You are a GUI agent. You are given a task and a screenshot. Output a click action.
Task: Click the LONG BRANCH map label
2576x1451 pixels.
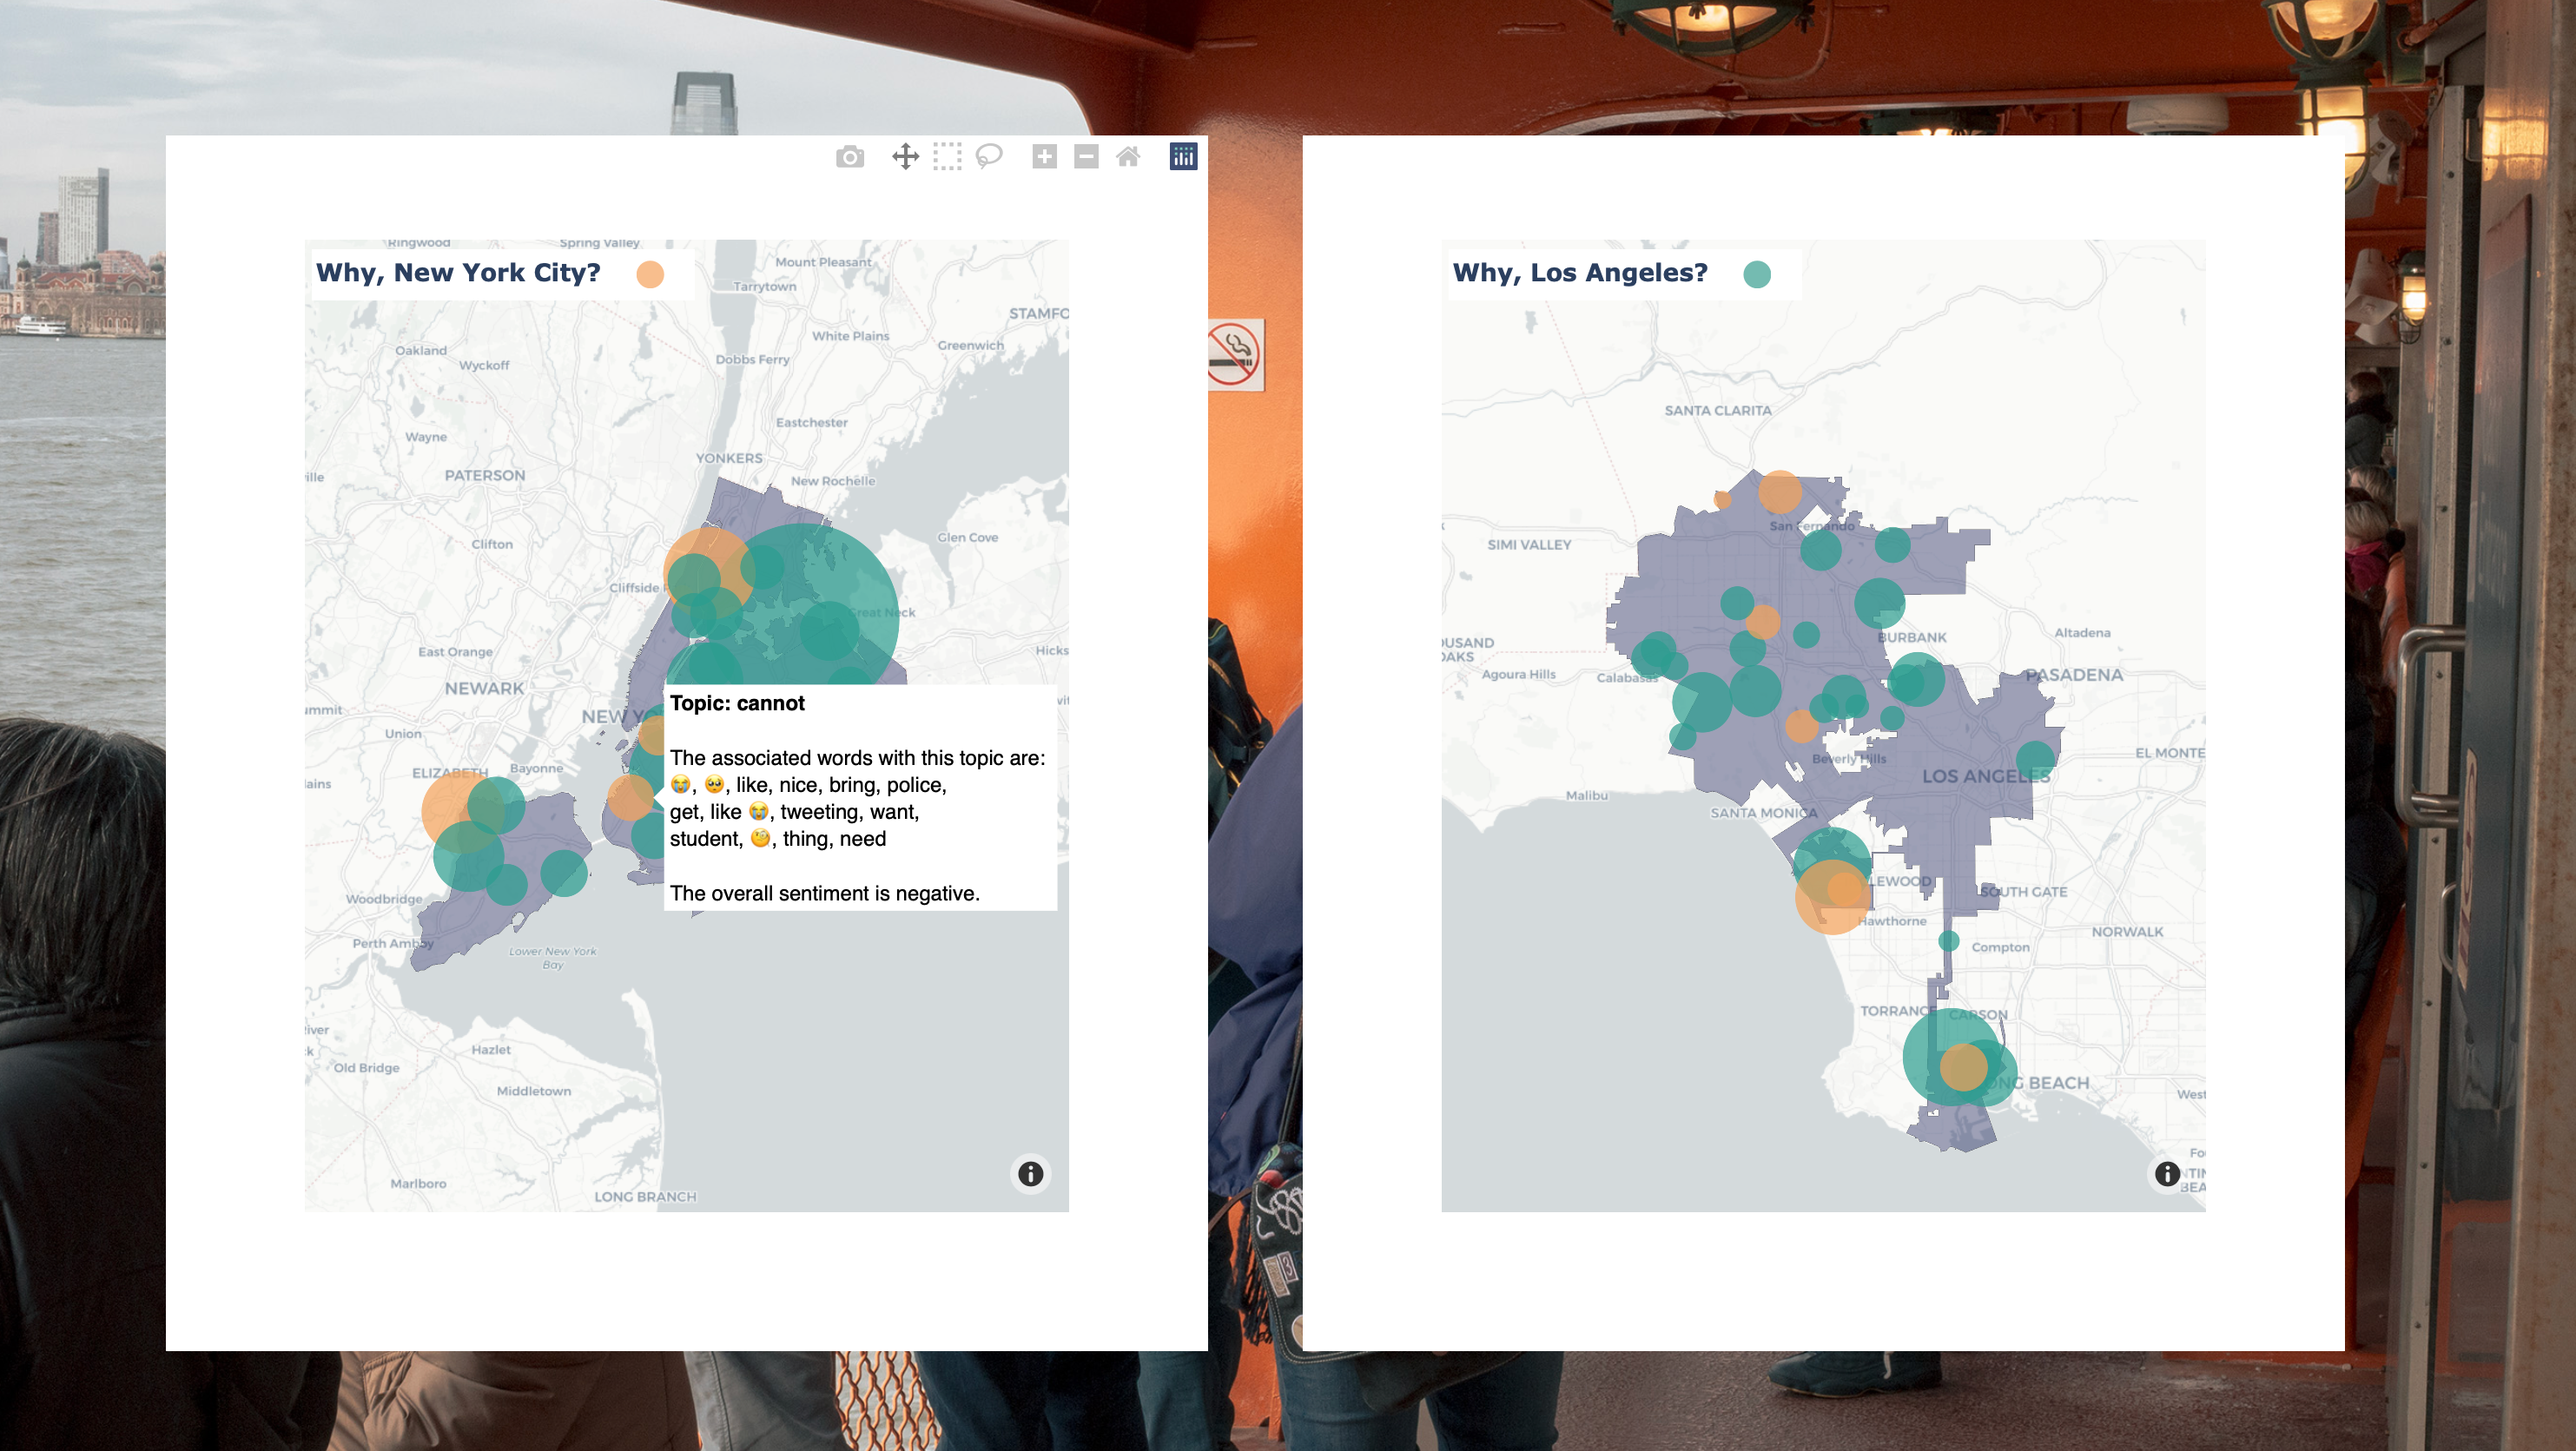click(645, 1196)
